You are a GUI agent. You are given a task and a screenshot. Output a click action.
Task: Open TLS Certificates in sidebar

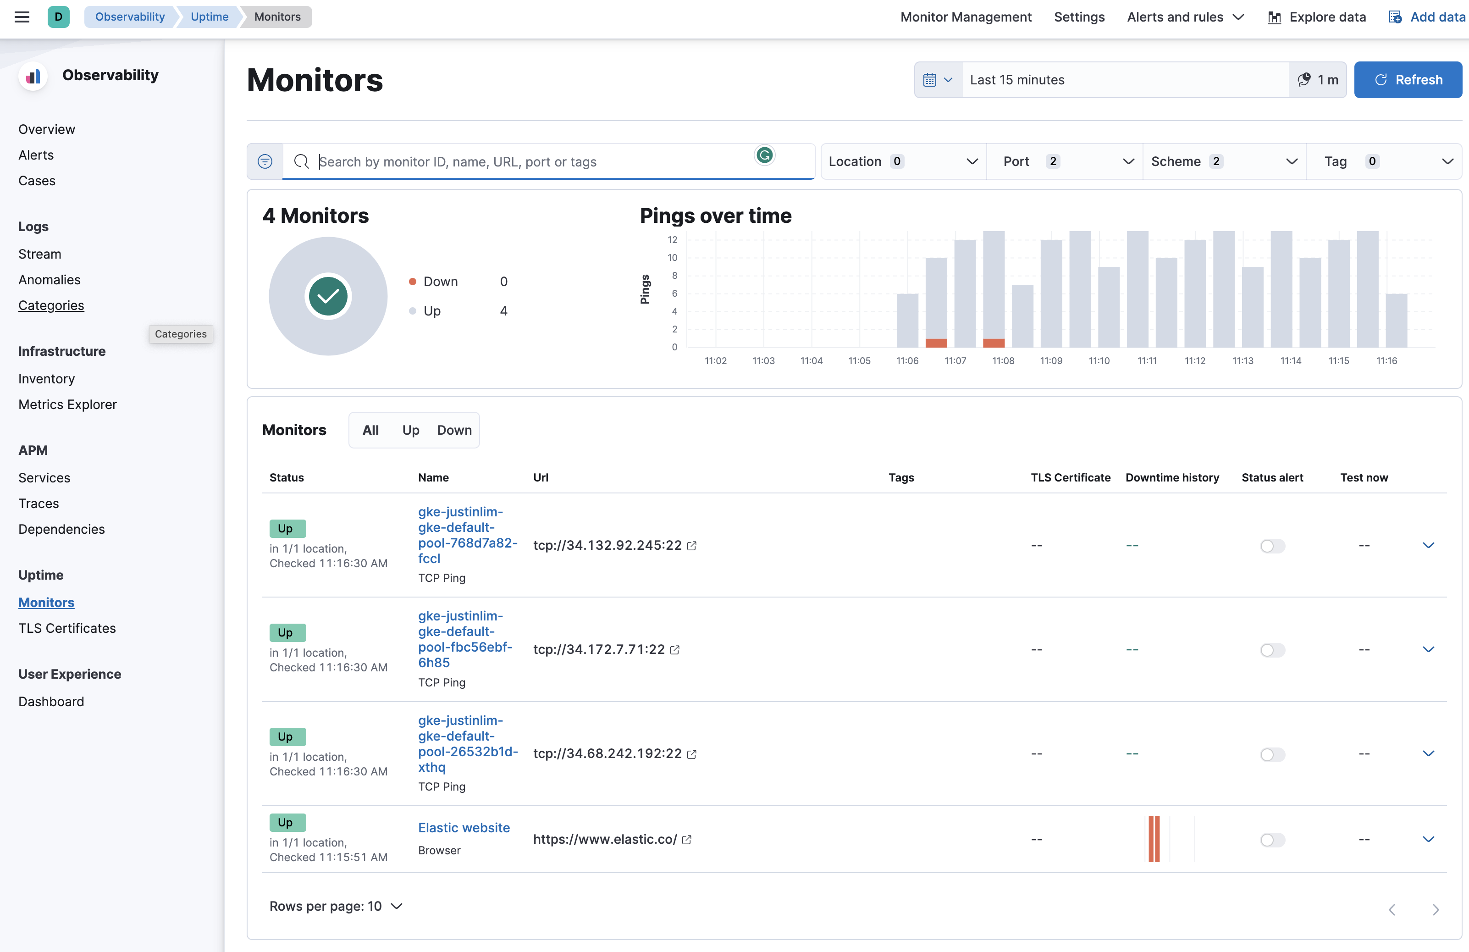pyautogui.click(x=67, y=628)
